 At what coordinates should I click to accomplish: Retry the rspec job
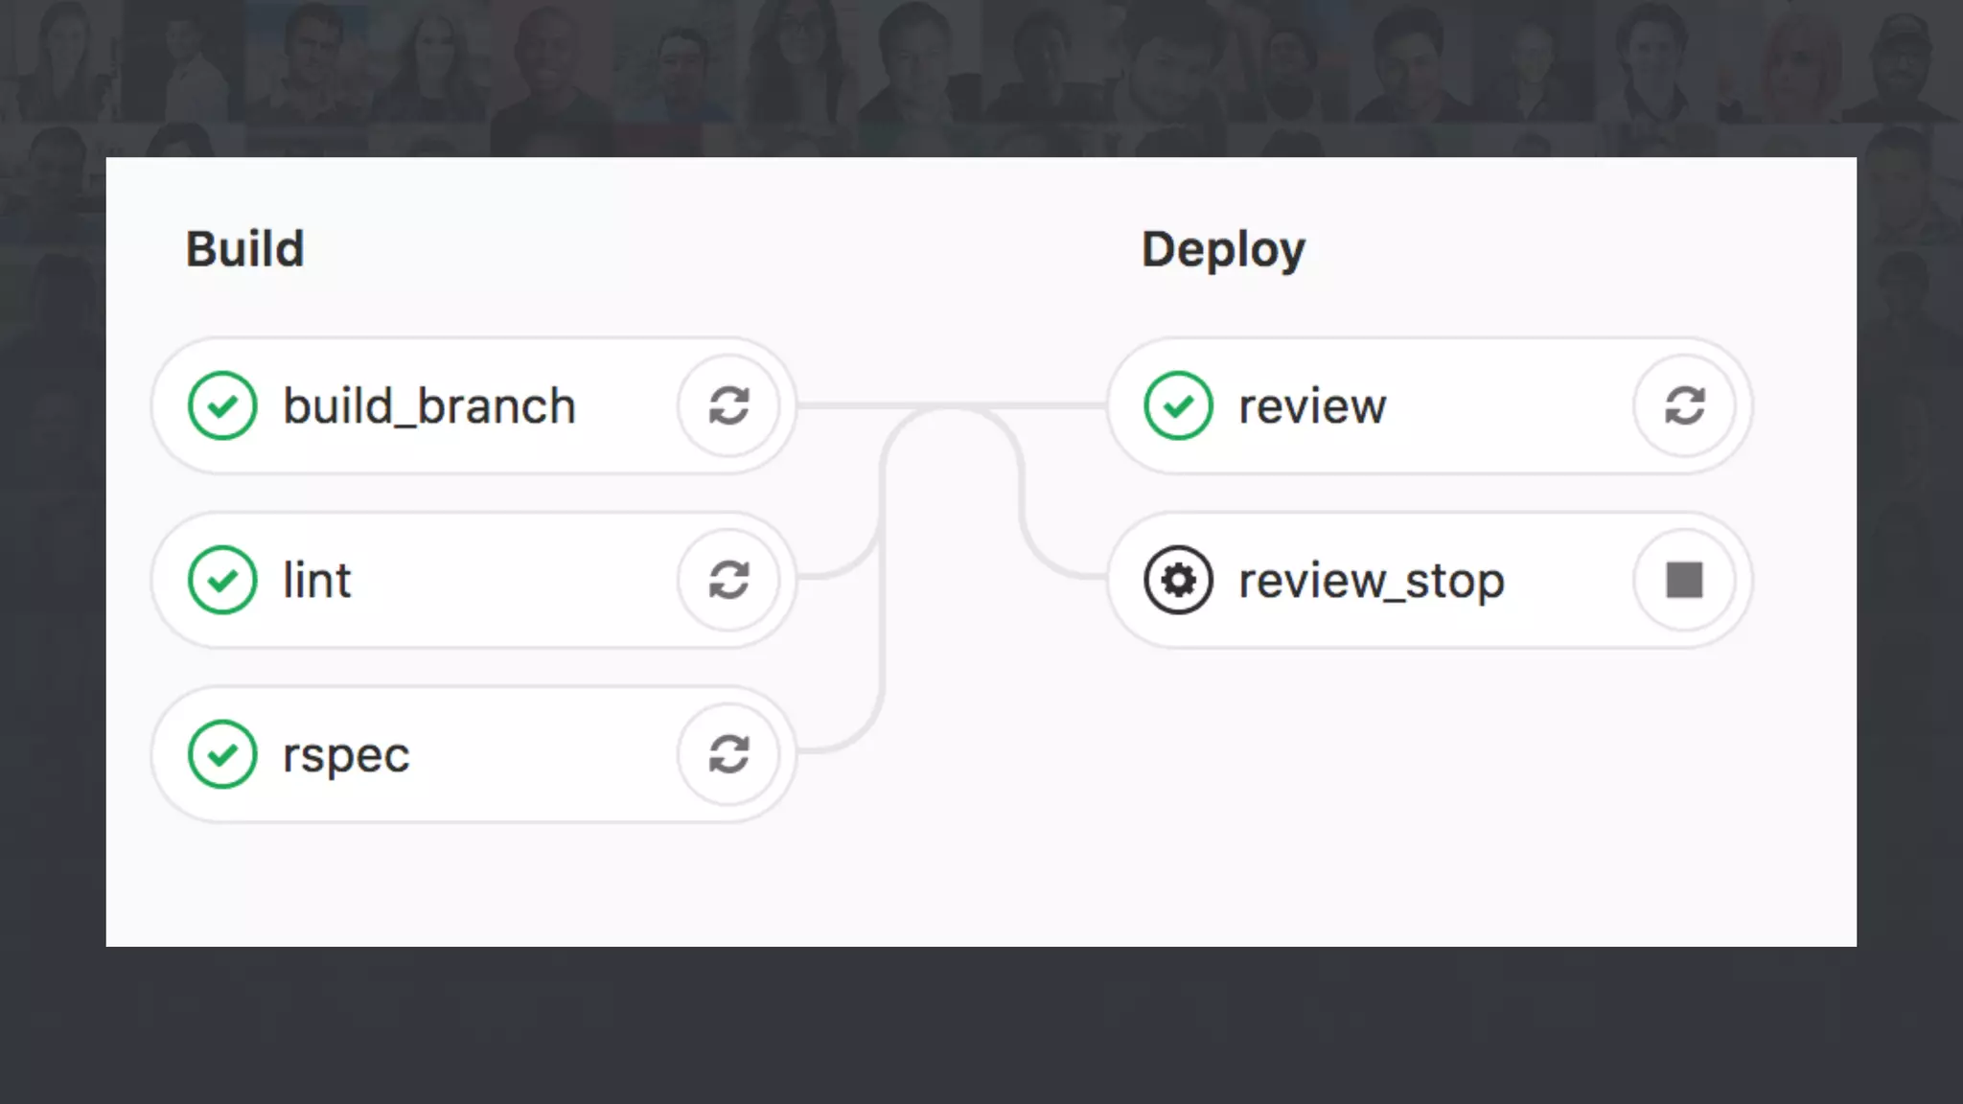pyautogui.click(x=728, y=754)
